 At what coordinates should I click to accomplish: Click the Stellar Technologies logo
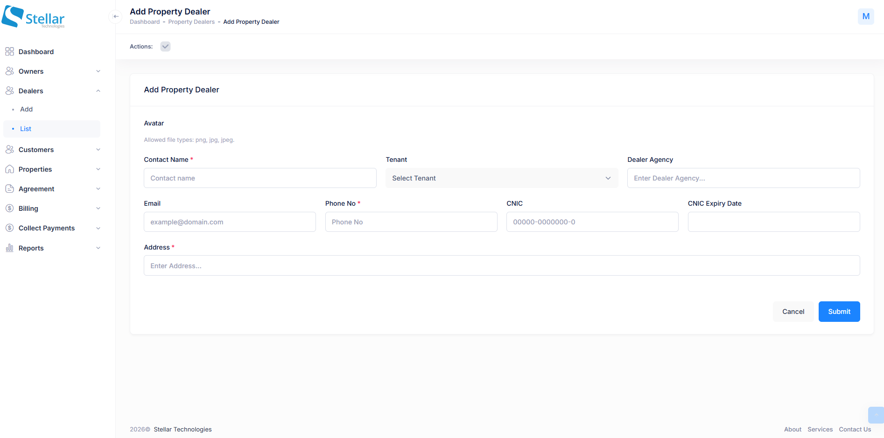(x=33, y=17)
